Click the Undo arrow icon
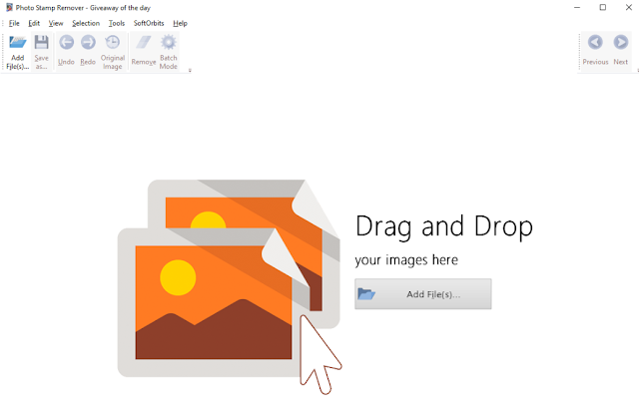Viewport: 639px width, 407px height. click(x=67, y=42)
